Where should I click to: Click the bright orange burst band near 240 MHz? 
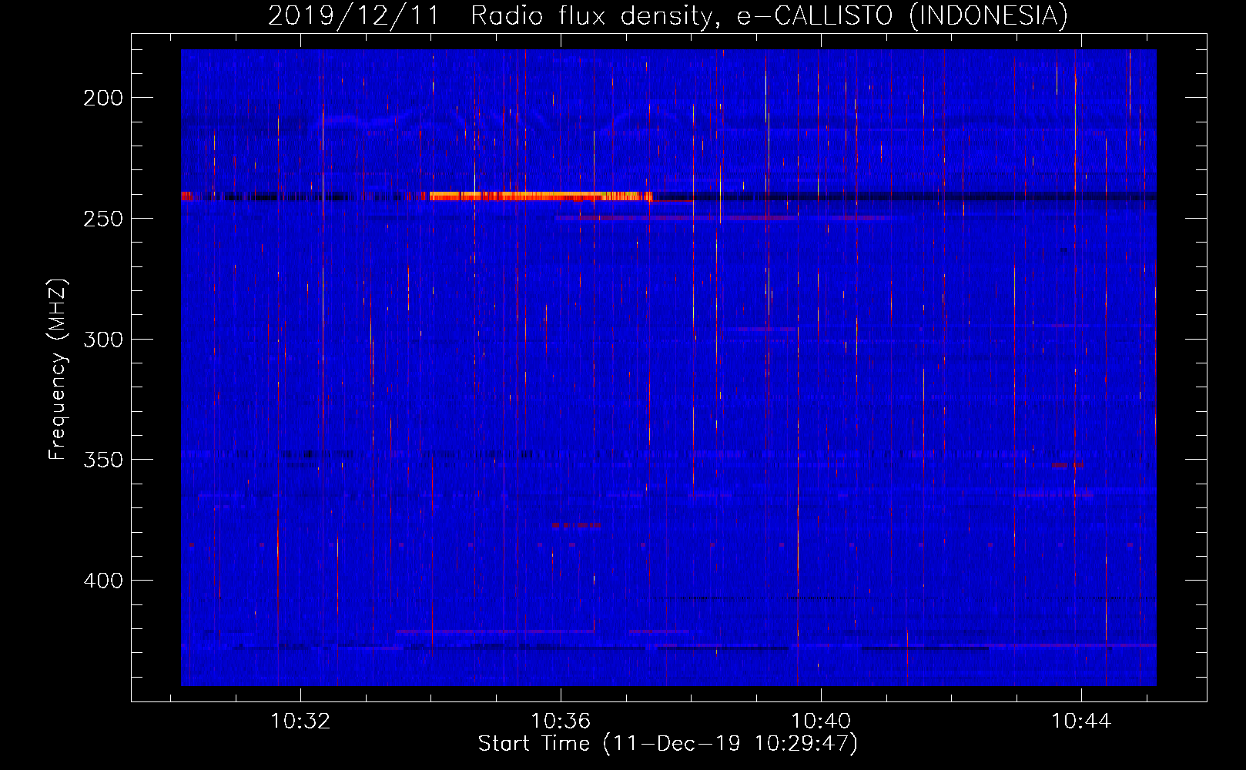[541, 196]
